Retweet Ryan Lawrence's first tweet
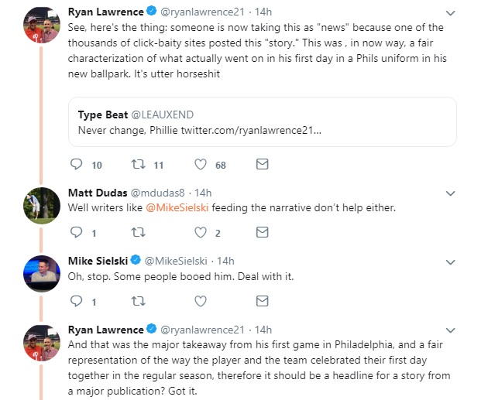This screenshot has height=400, width=481. click(x=138, y=165)
